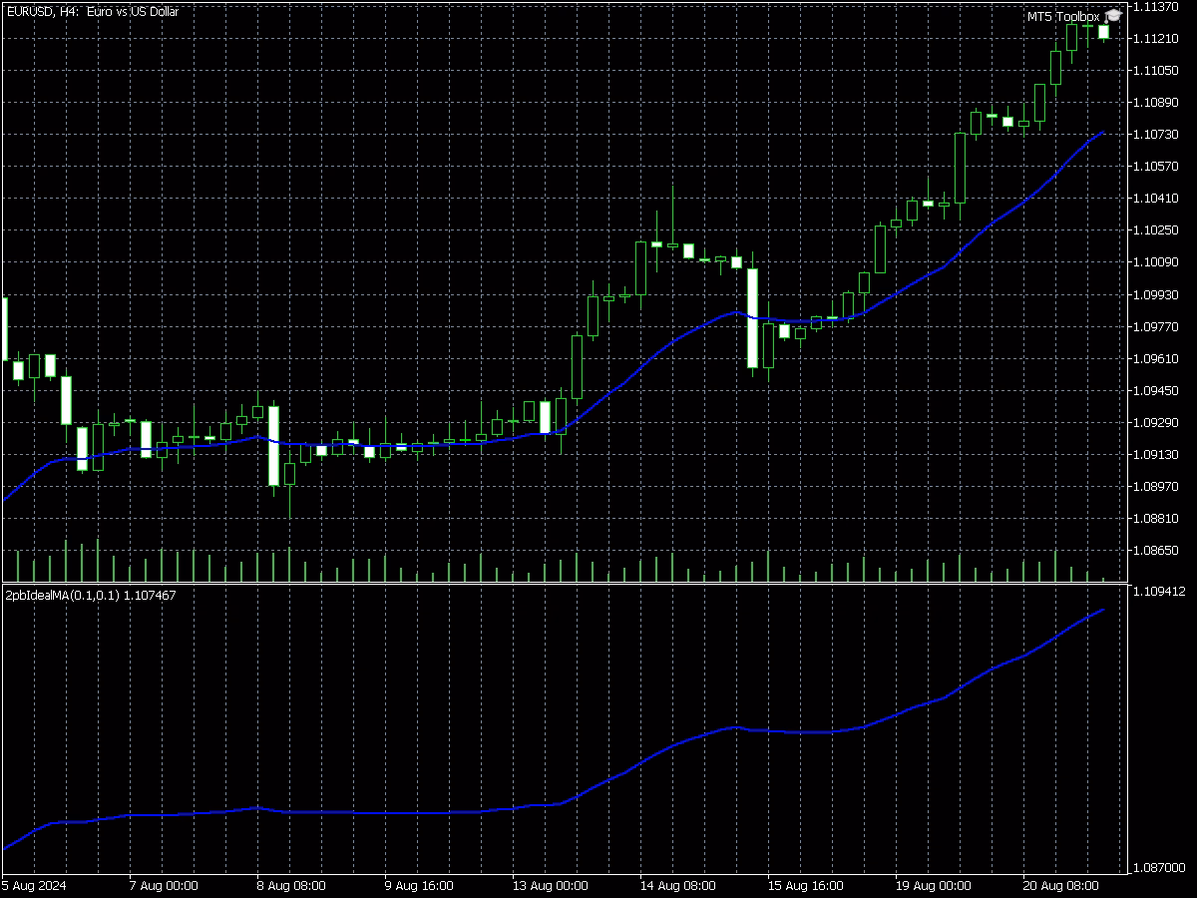
Task: Click the 1.09930 price axis label
Action: (1157, 294)
